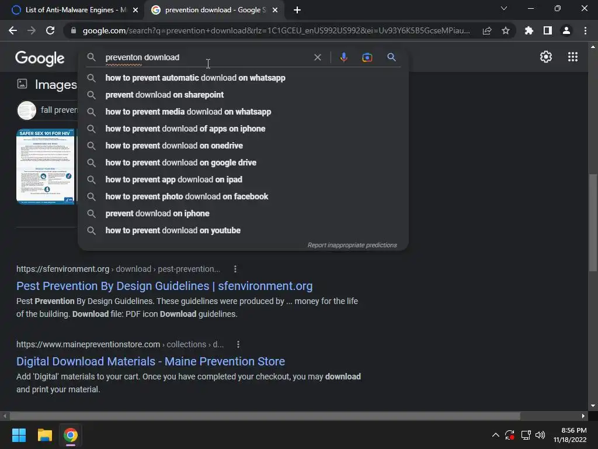Go forward in browser history

[32, 30]
